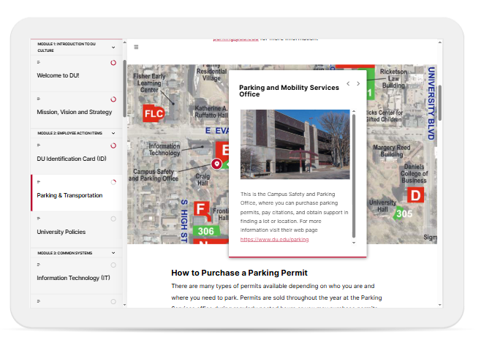Click the University Hall map label
Image resolution: width=492 pixels, height=348 pixels.
[x=382, y=205]
